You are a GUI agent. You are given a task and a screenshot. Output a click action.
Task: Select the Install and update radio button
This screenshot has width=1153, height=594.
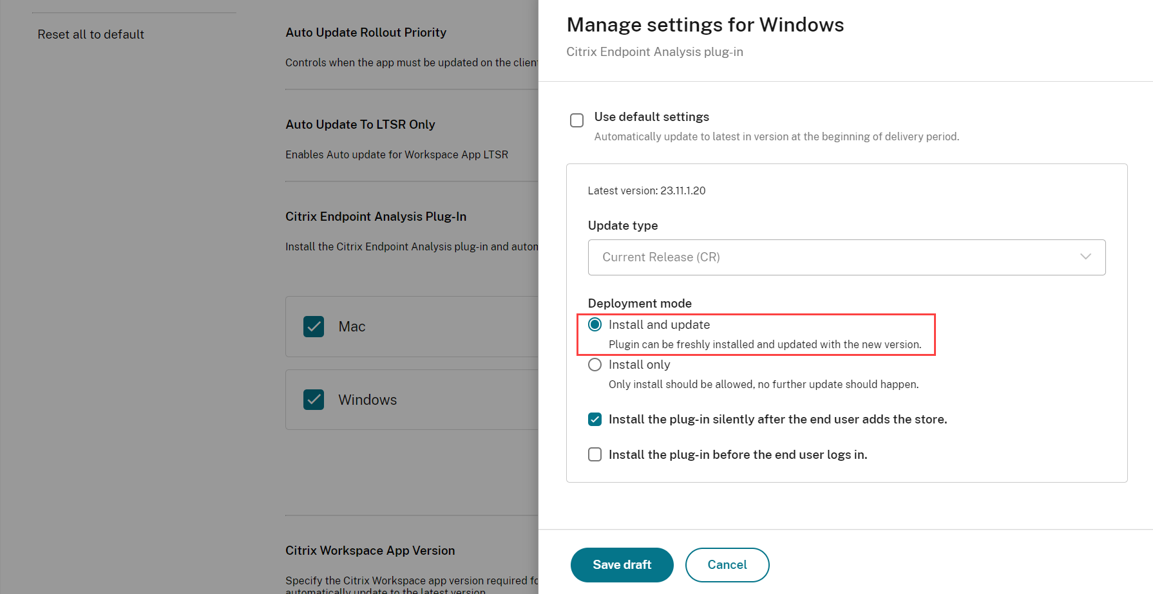coord(595,325)
